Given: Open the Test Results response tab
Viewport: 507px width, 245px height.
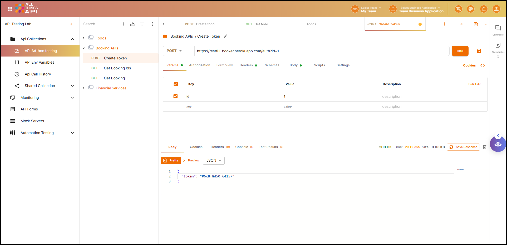Looking at the screenshot, I should [x=268, y=147].
